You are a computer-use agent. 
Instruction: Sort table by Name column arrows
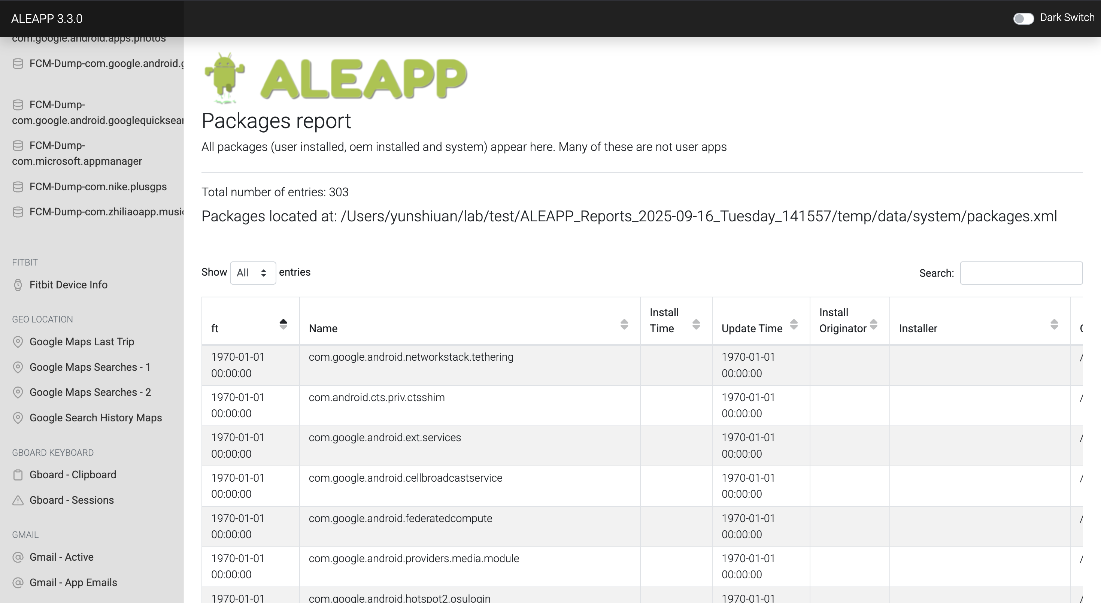coord(624,324)
